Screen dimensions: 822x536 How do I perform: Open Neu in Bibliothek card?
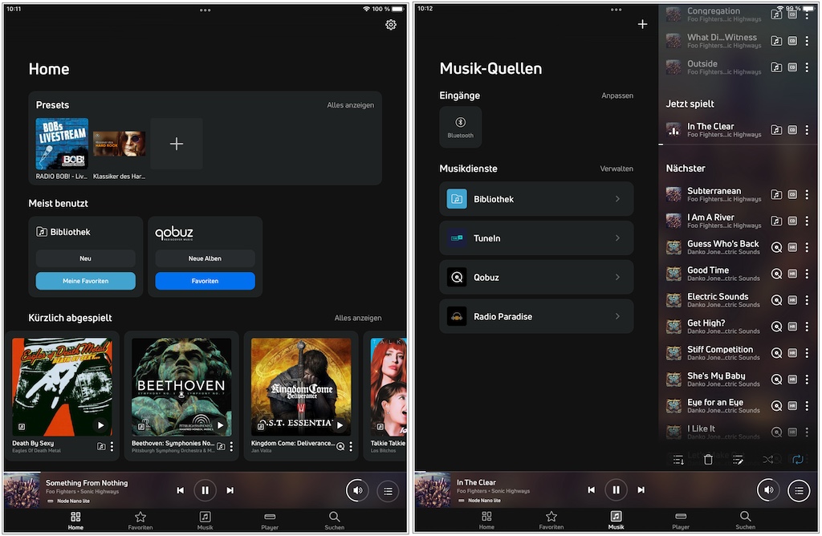(85, 258)
